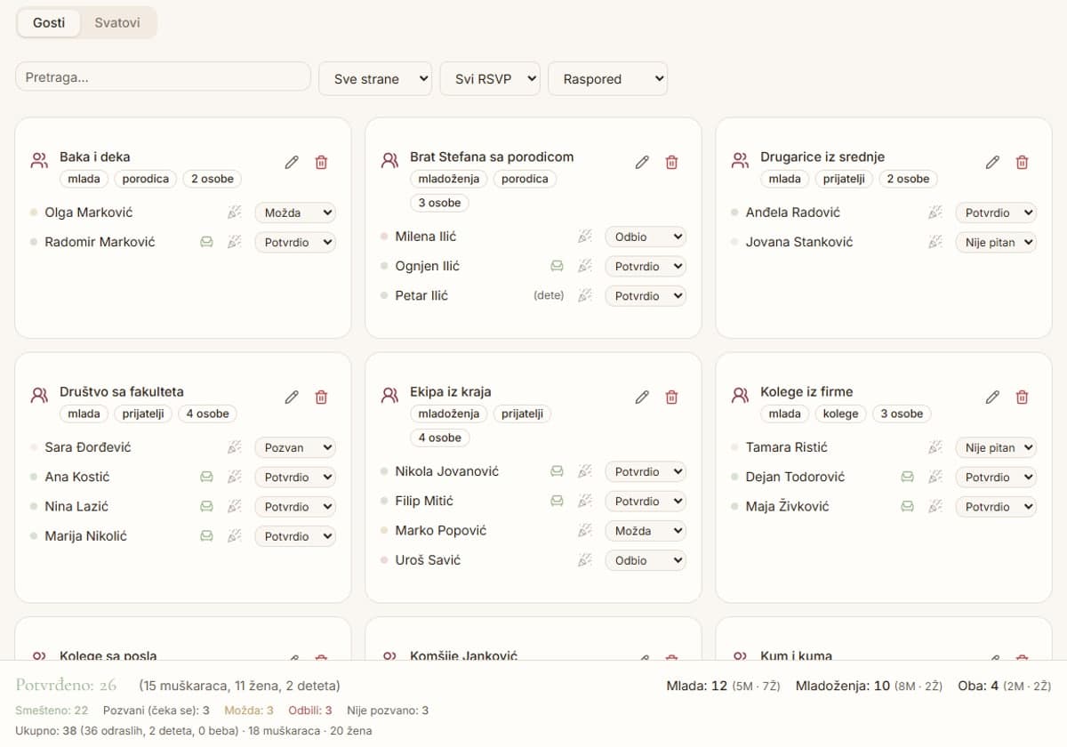Click the kolege tag on Kolege iz firme
Image resolution: width=1067 pixels, height=747 pixels.
coord(841,414)
